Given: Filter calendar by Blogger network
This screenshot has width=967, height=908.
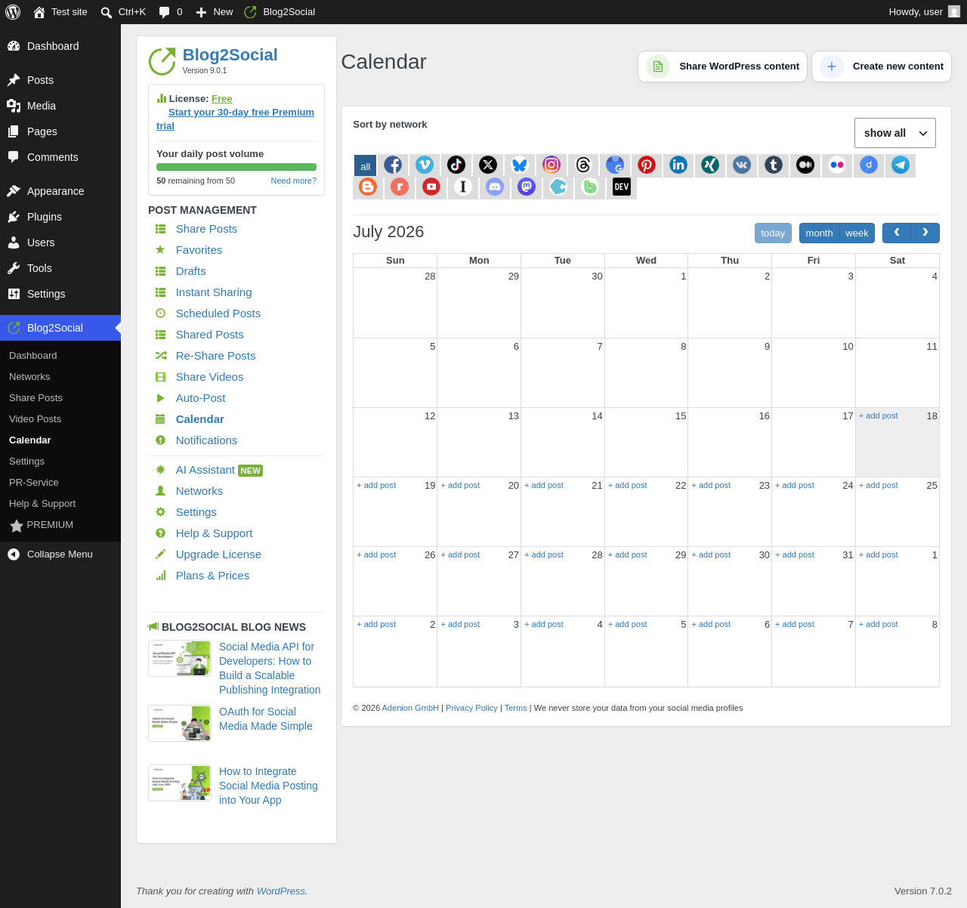Looking at the screenshot, I should [368, 187].
